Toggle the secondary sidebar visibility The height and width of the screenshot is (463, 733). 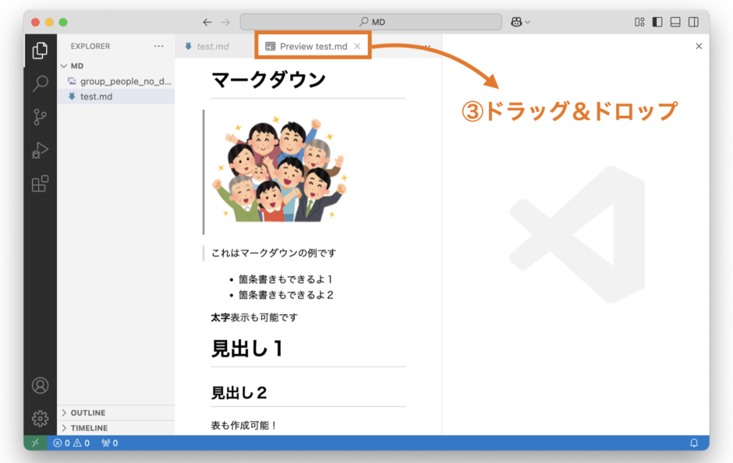coord(692,22)
